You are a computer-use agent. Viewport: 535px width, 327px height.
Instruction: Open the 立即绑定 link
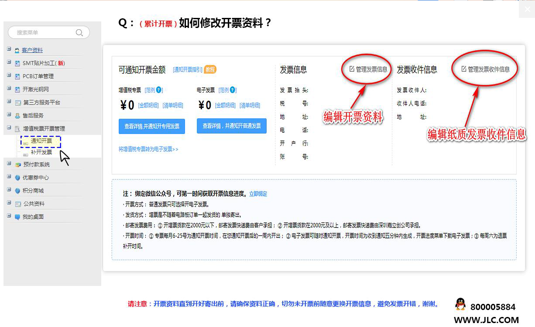258,194
